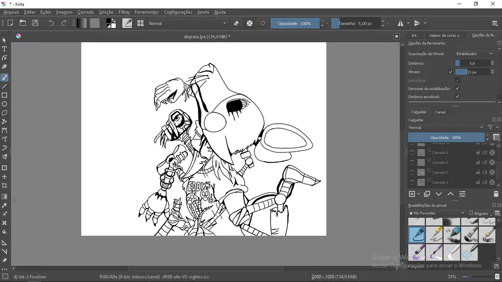Screen dimensions: 502x282
Task: Toggle Distância escalável checkbox
Action: [457, 96]
